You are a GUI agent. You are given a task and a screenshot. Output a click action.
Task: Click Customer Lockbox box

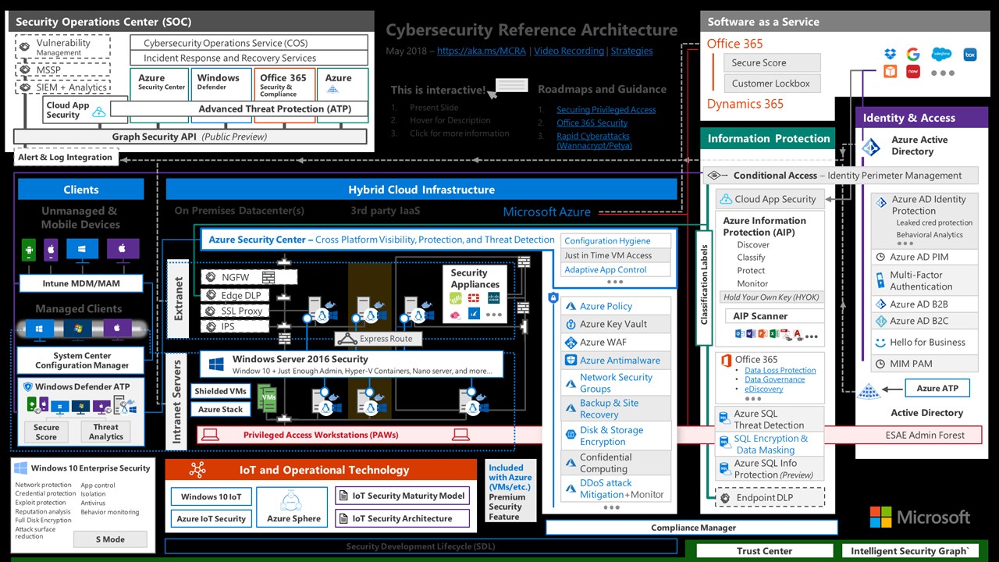771,84
